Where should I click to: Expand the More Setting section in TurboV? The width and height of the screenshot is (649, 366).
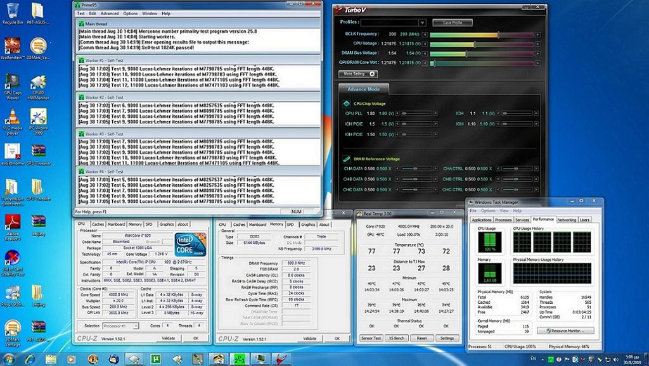pos(358,74)
